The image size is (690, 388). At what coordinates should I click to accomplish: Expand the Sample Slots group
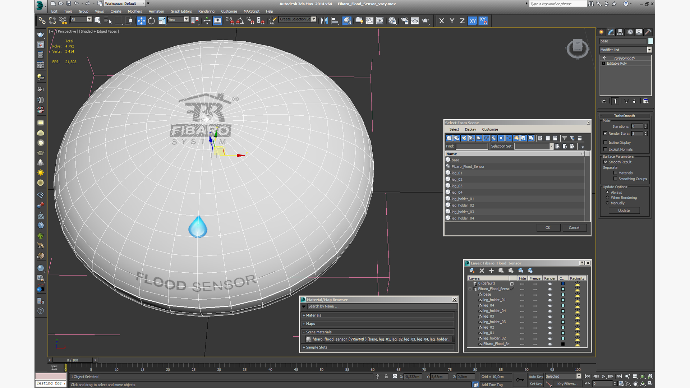[378, 347]
